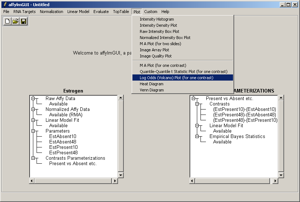The image size is (300, 202).
Task: Collapse the Empirical Bayes Statistics node
Action: [x=197, y=136]
